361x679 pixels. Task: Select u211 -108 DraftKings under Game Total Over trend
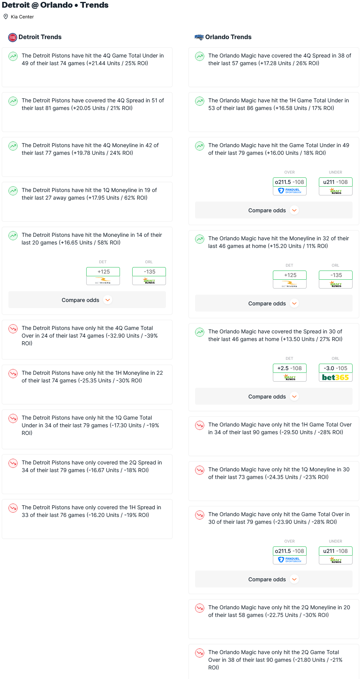coord(336,555)
